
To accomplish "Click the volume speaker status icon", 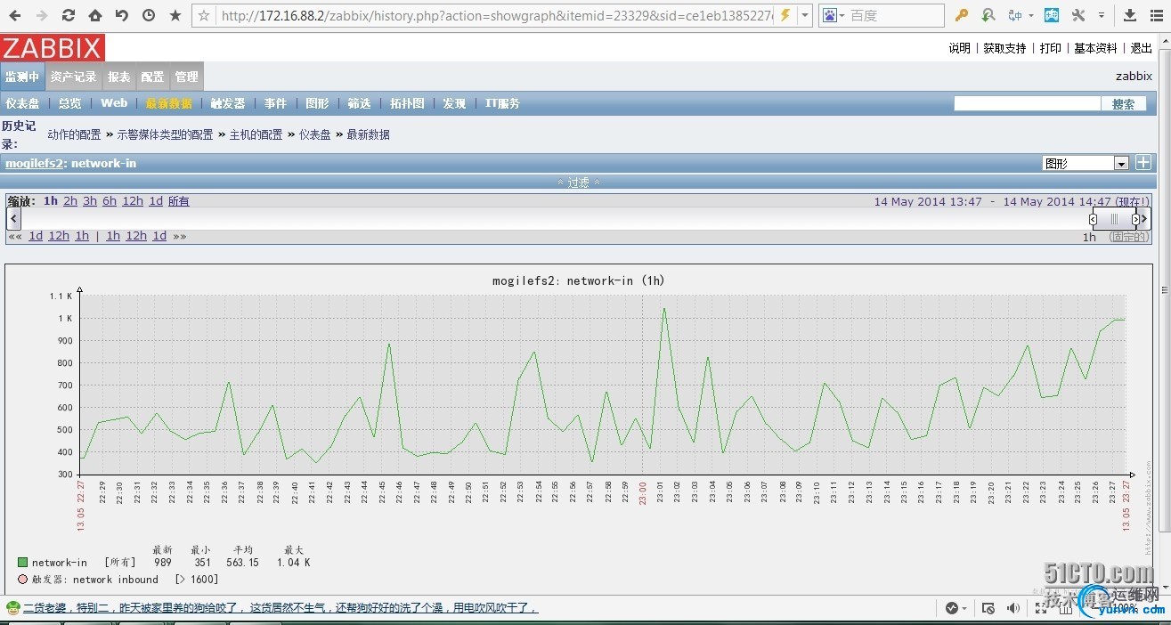I will click(x=1013, y=608).
